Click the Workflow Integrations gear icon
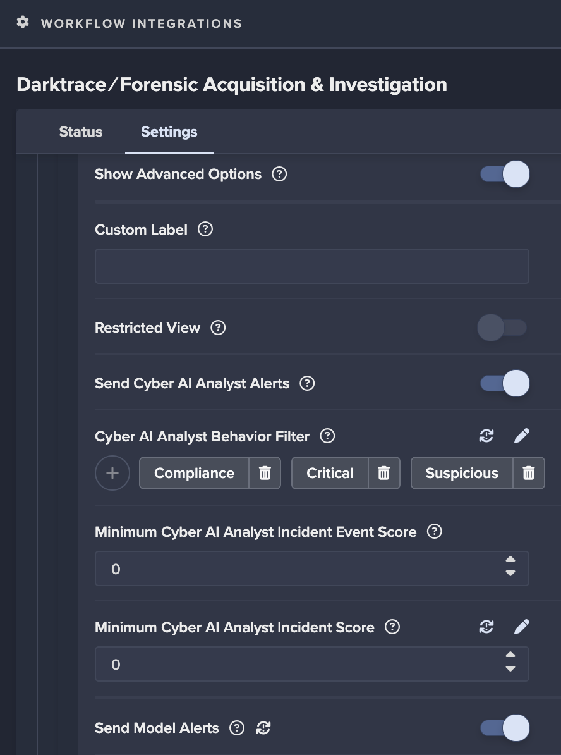561x755 pixels. point(23,23)
